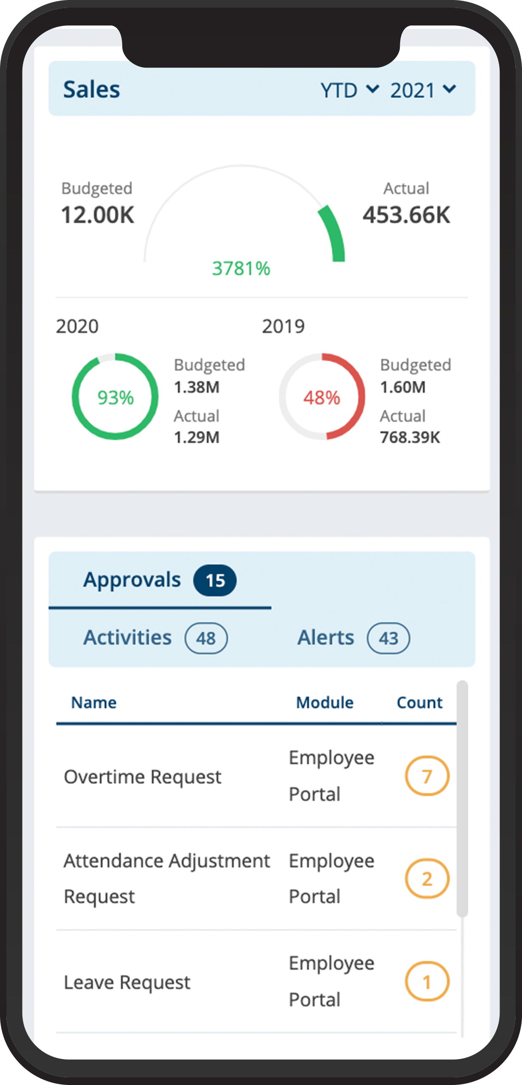This screenshot has height=1085, width=522.
Task: Click the 2020 93% donut chart
Action: [115, 397]
